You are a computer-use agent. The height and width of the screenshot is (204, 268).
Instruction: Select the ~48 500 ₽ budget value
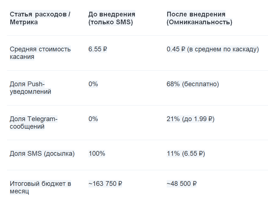(x=181, y=184)
